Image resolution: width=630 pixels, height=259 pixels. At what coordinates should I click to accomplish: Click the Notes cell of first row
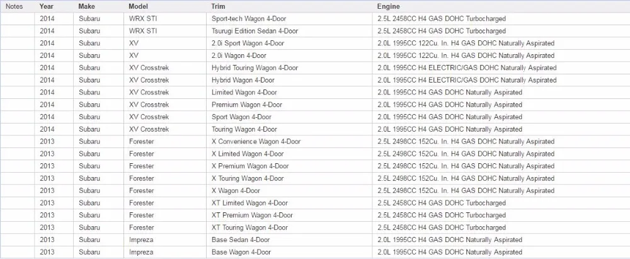click(18, 19)
